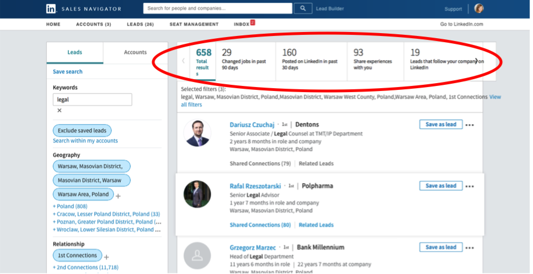Click Go to LinkedIn.com link
Screen dimensions: 533x274
461,24
